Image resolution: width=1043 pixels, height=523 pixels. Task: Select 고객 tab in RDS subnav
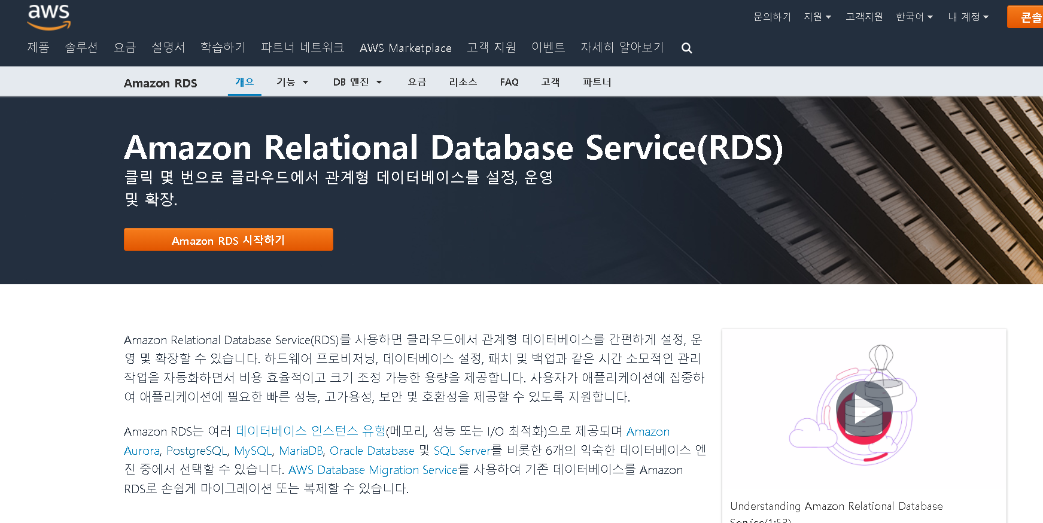point(551,82)
